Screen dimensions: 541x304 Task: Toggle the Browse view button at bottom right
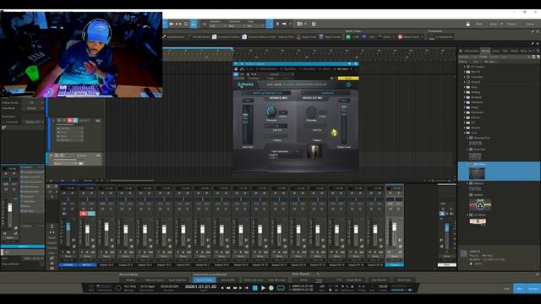533,289
